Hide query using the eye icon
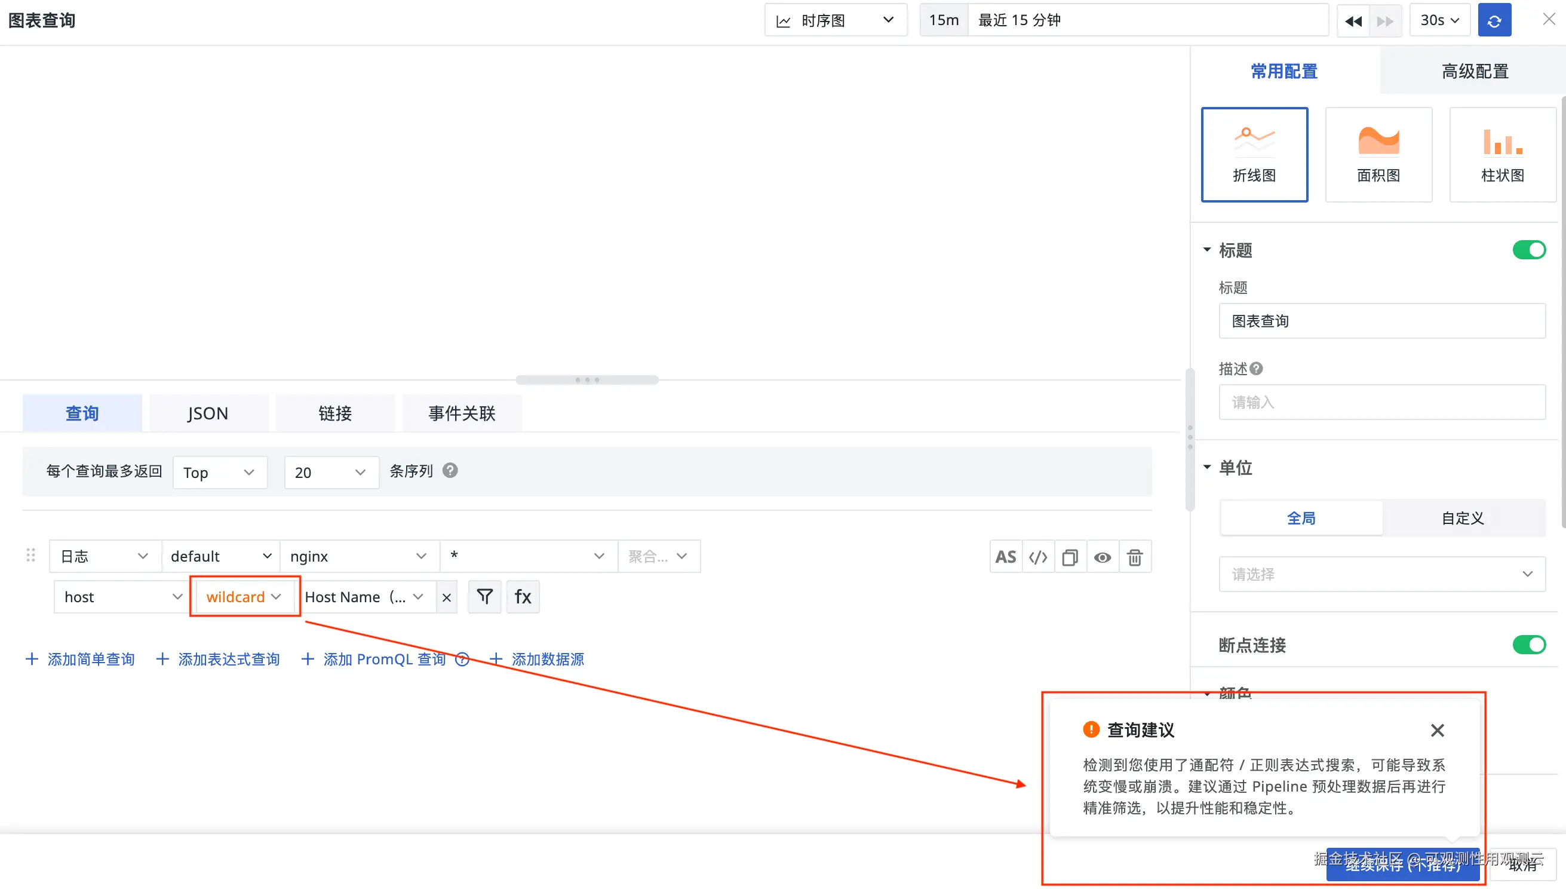 pos(1102,557)
